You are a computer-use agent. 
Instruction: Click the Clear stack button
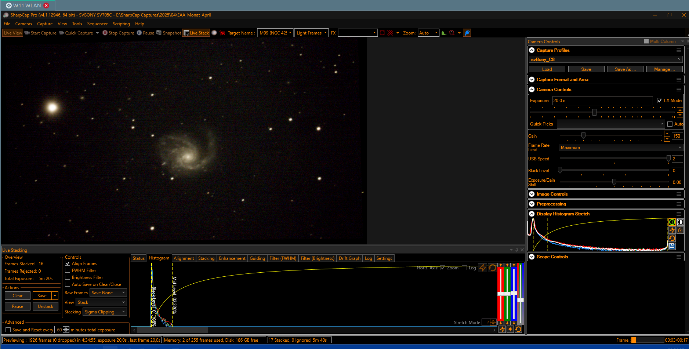[18, 296]
